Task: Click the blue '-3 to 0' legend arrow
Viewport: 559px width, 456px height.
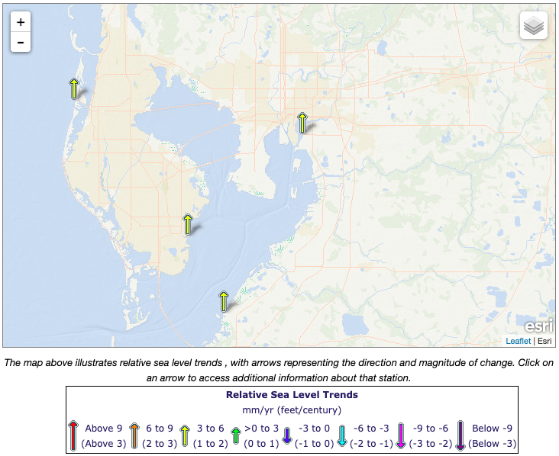Action: click(x=287, y=436)
